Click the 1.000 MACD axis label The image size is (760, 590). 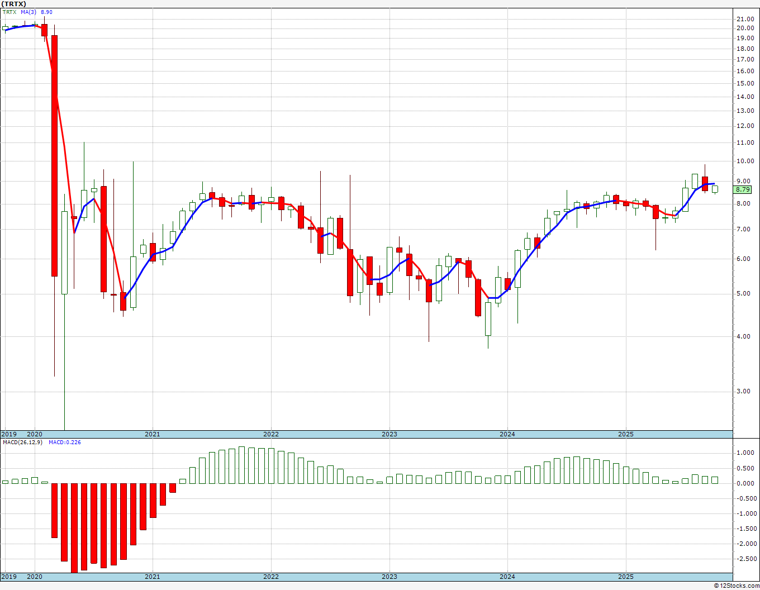[x=745, y=453]
